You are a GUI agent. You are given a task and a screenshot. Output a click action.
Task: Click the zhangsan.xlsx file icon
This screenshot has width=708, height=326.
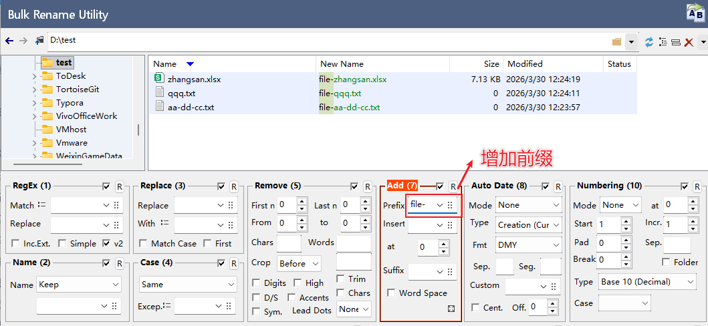pyautogui.click(x=159, y=79)
